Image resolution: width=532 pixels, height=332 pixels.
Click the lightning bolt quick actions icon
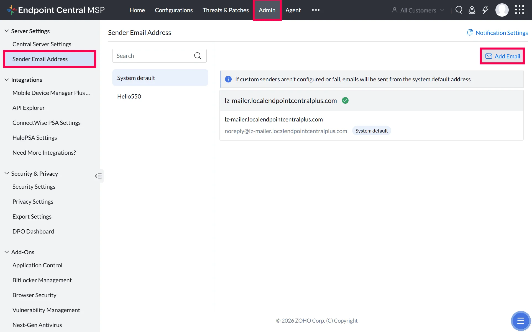[x=485, y=10]
